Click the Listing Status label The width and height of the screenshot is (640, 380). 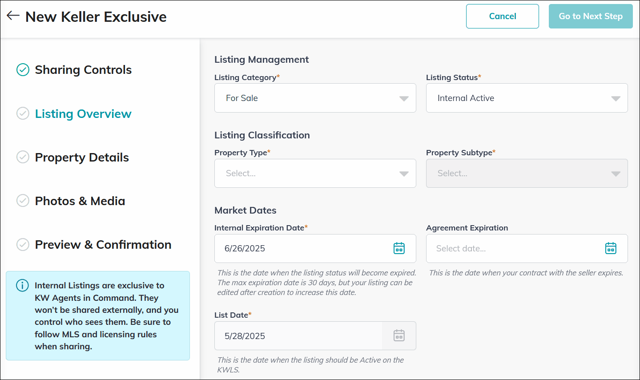tap(454, 77)
